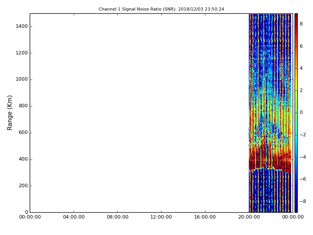Click the colorbar value −6 label

[303, 179]
